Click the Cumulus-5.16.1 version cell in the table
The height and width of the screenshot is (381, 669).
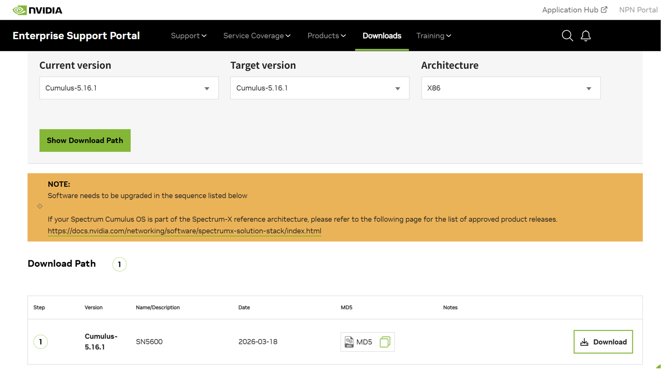[x=101, y=342]
